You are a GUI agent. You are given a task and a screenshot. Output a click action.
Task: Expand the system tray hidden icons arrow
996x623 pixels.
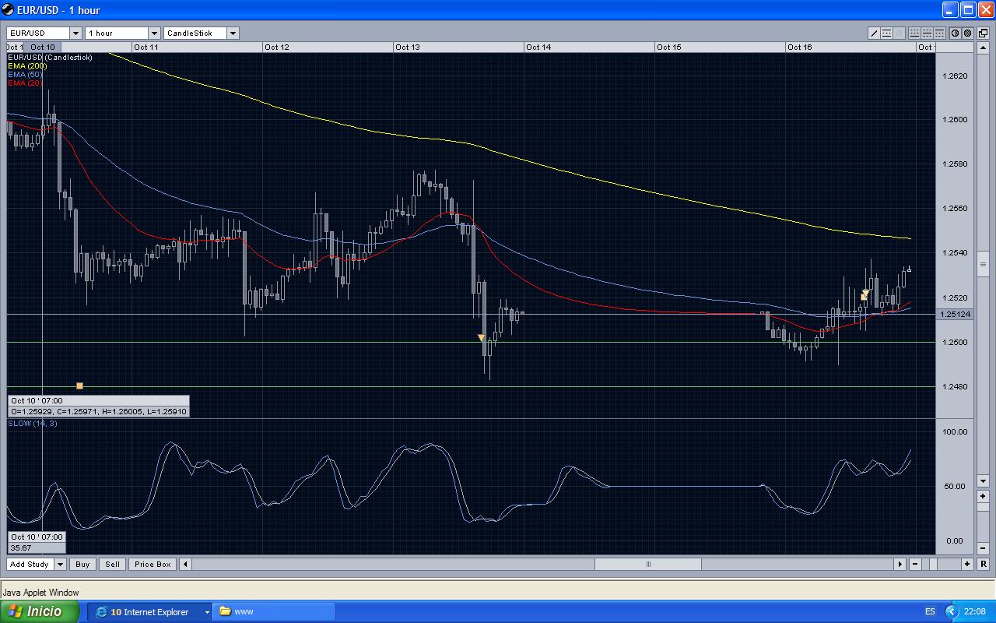tap(952, 612)
